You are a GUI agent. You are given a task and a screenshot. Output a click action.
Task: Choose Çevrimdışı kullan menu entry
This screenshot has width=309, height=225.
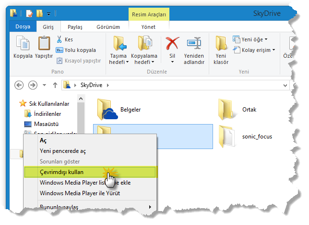(x=90, y=172)
